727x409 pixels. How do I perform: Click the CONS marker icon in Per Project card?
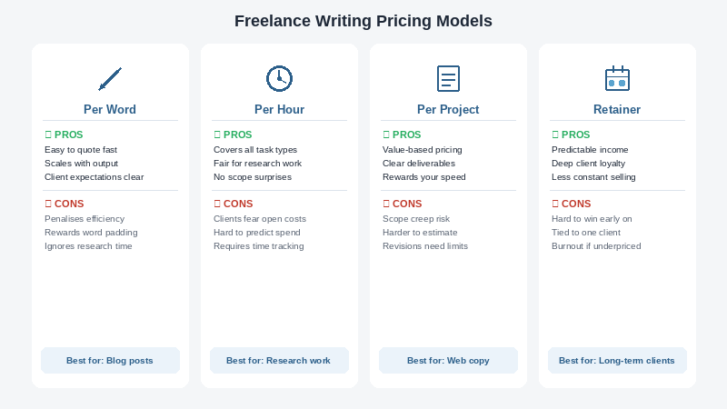(x=386, y=204)
